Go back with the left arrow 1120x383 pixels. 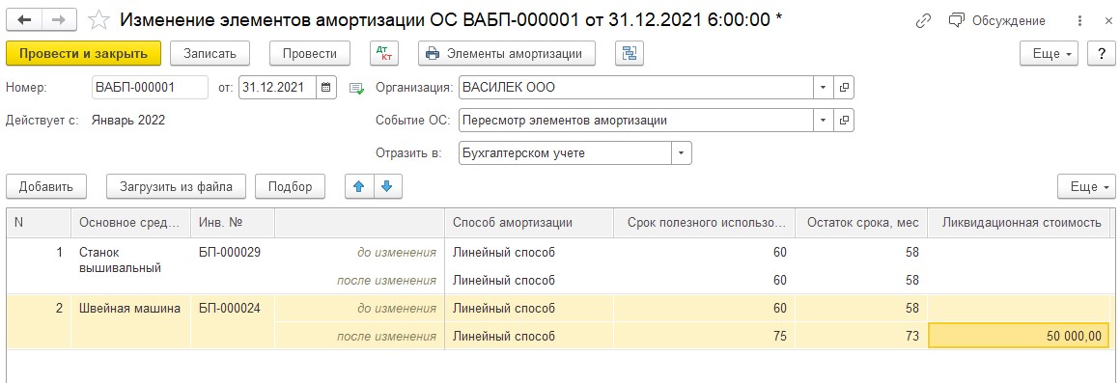click(23, 19)
